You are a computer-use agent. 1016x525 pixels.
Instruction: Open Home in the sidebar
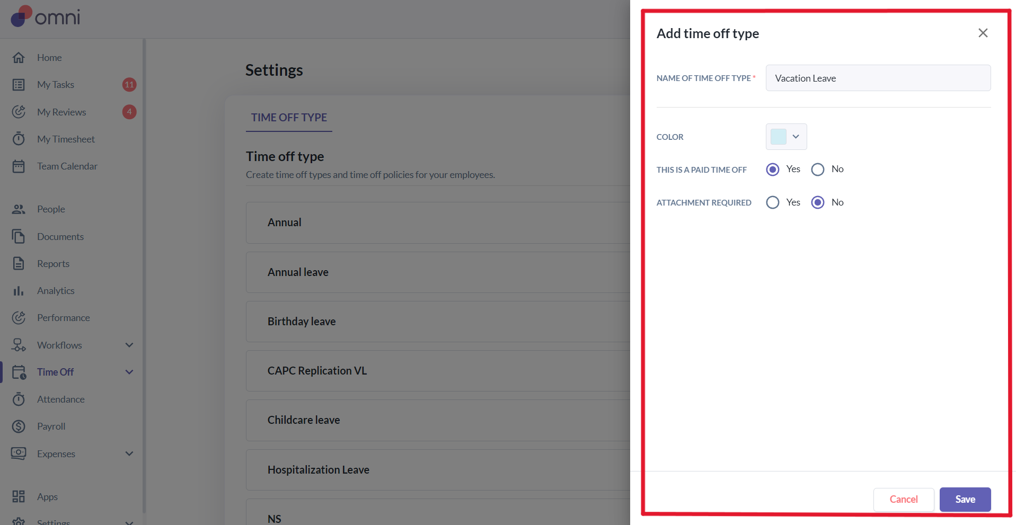[x=49, y=58]
